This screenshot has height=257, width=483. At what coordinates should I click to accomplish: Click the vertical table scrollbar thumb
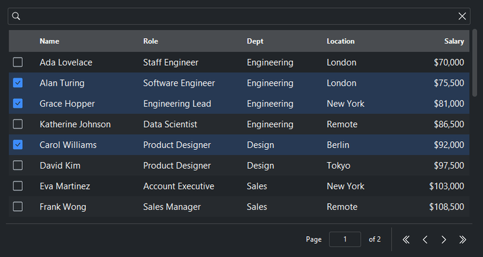click(475, 63)
